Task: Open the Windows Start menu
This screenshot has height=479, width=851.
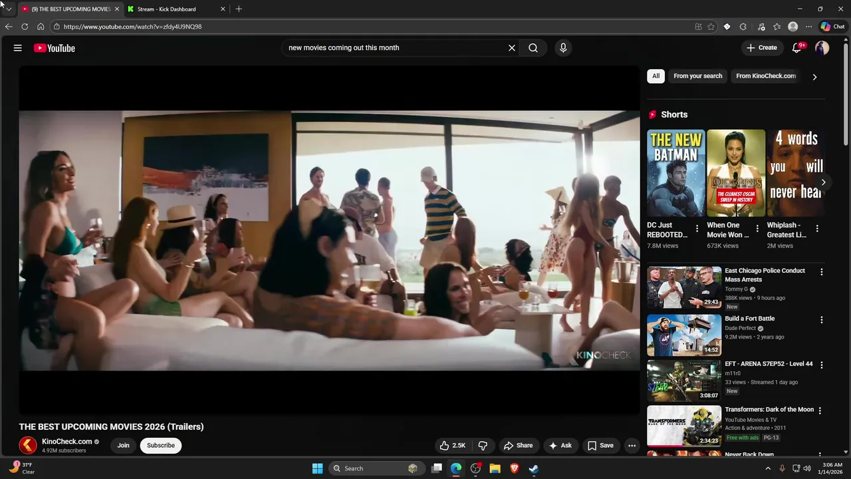Action: pyautogui.click(x=318, y=468)
